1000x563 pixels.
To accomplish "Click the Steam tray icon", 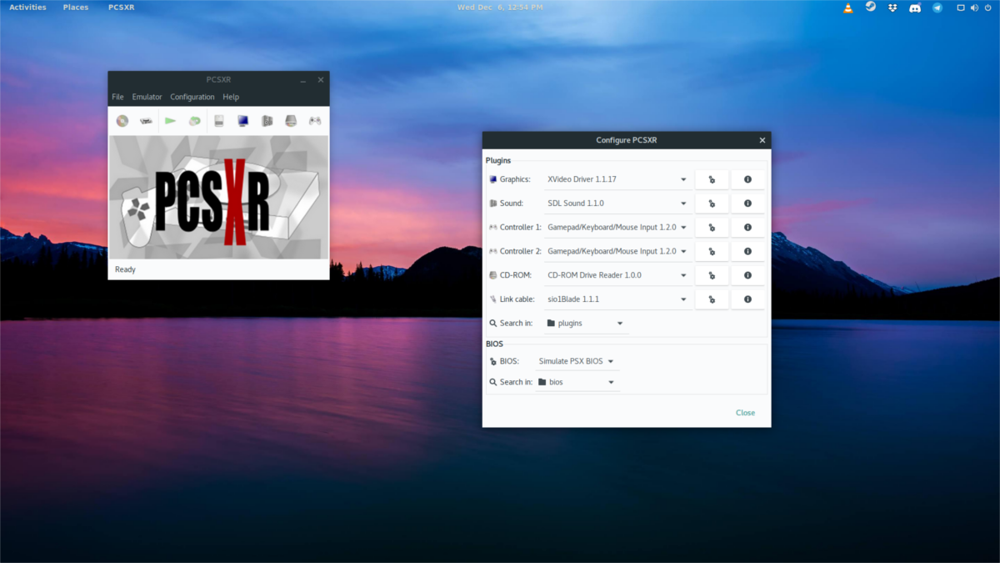I will (871, 7).
